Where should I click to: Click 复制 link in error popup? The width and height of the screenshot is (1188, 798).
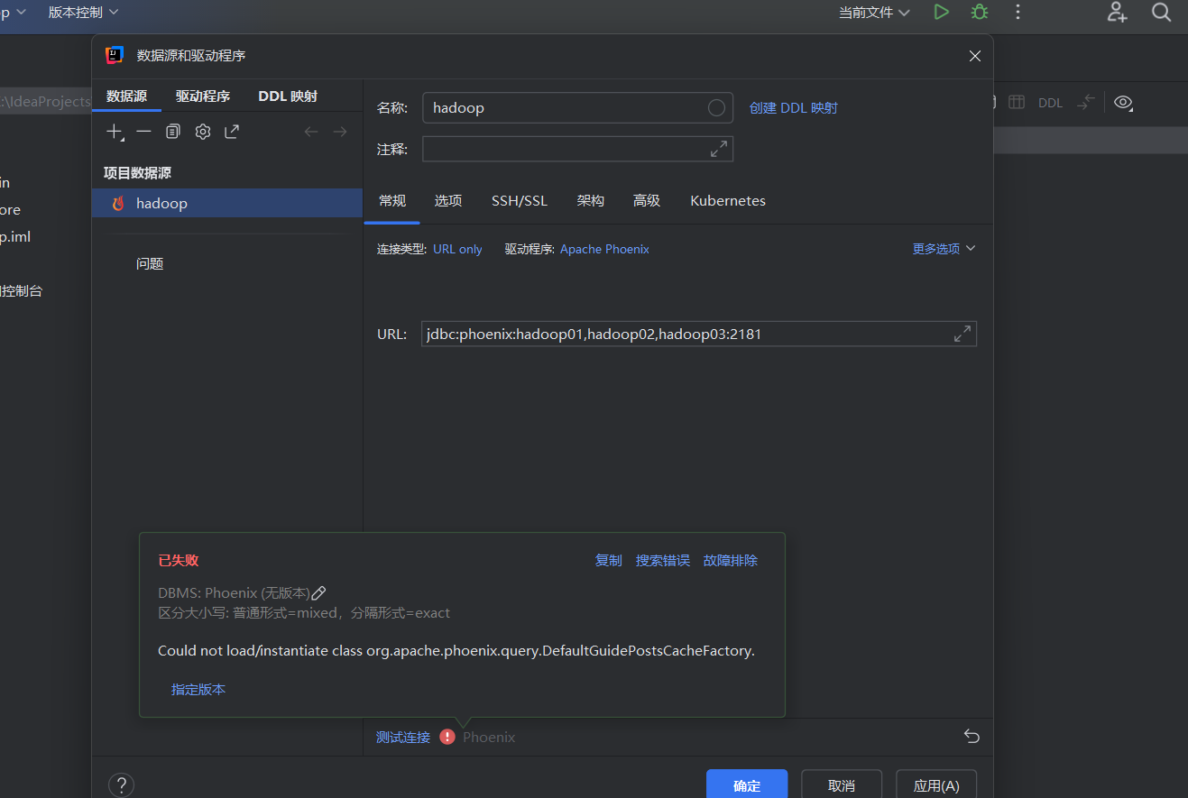[x=609, y=561]
